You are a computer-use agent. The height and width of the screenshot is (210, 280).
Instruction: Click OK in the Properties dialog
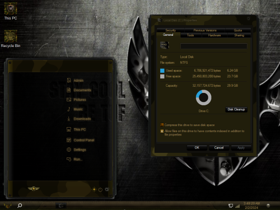[x=197, y=148]
